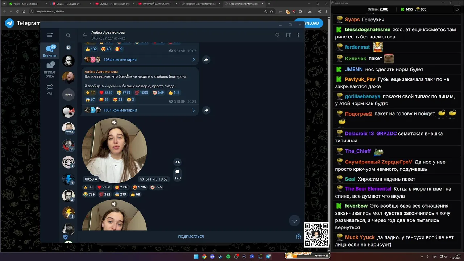The height and width of the screenshot is (261, 464).
Task: Open the browser three-dot menu
Action: tap(326, 11)
